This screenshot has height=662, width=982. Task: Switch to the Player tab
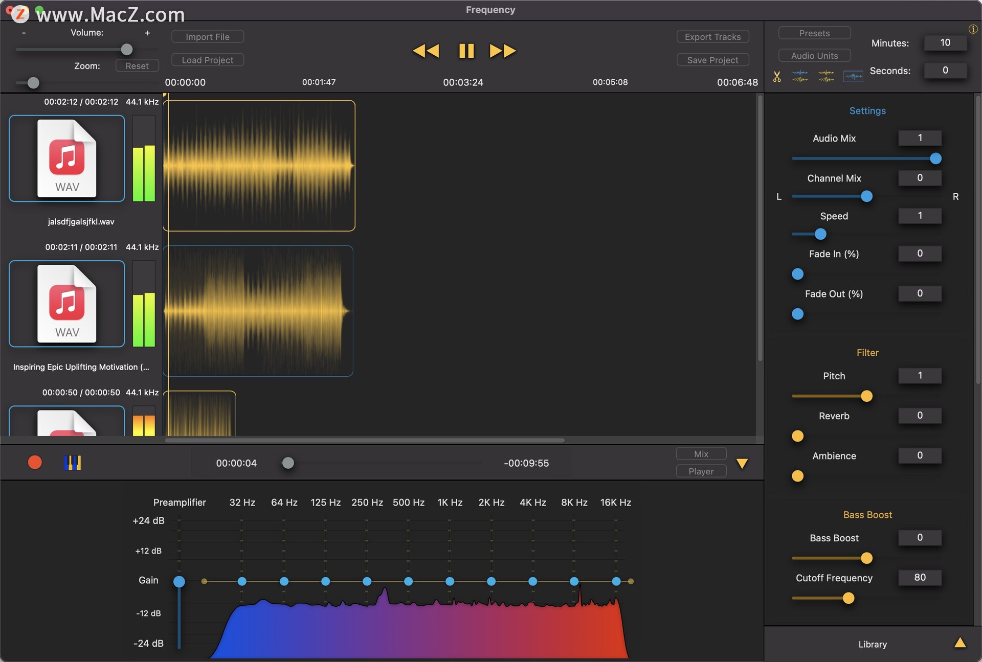tap(700, 471)
